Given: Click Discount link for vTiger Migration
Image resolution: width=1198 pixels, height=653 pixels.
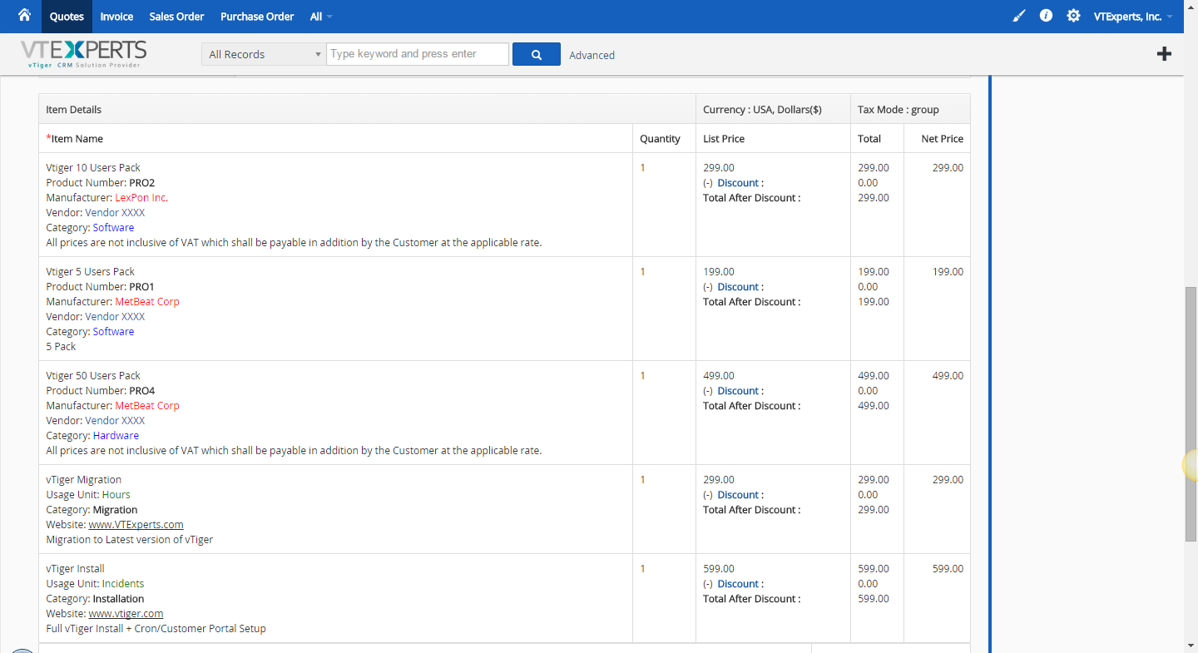Looking at the screenshot, I should 738,495.
